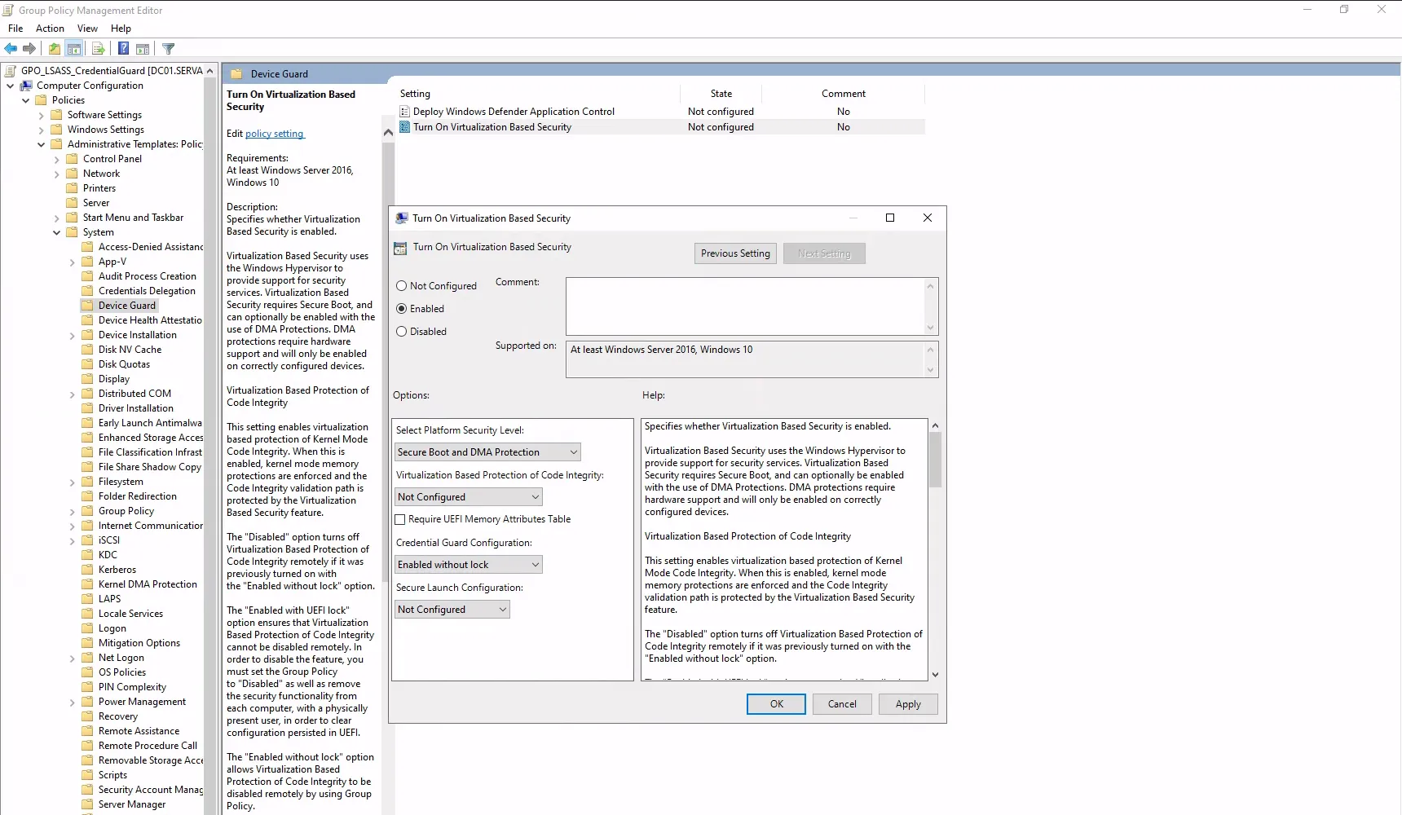Image resolution: width=1402 pixels, height=815 pixels.
Task: Click the Display folder icon
Action: 88,379
